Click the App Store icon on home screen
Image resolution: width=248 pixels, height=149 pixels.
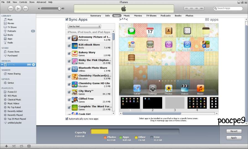(187, 44)
